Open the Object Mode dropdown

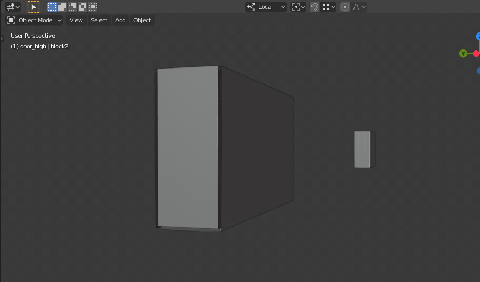(34, 20)
